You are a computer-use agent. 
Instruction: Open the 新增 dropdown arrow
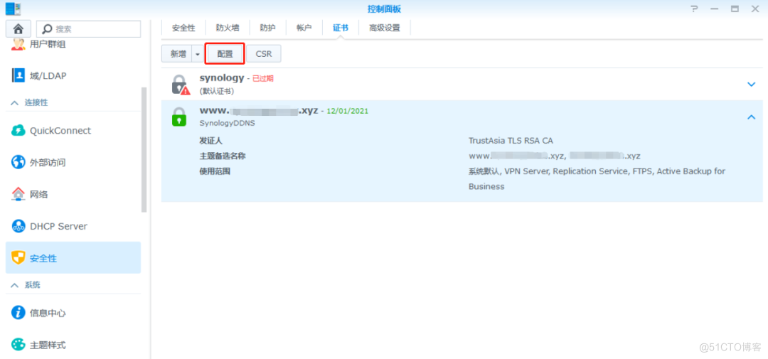pos(198,54)
